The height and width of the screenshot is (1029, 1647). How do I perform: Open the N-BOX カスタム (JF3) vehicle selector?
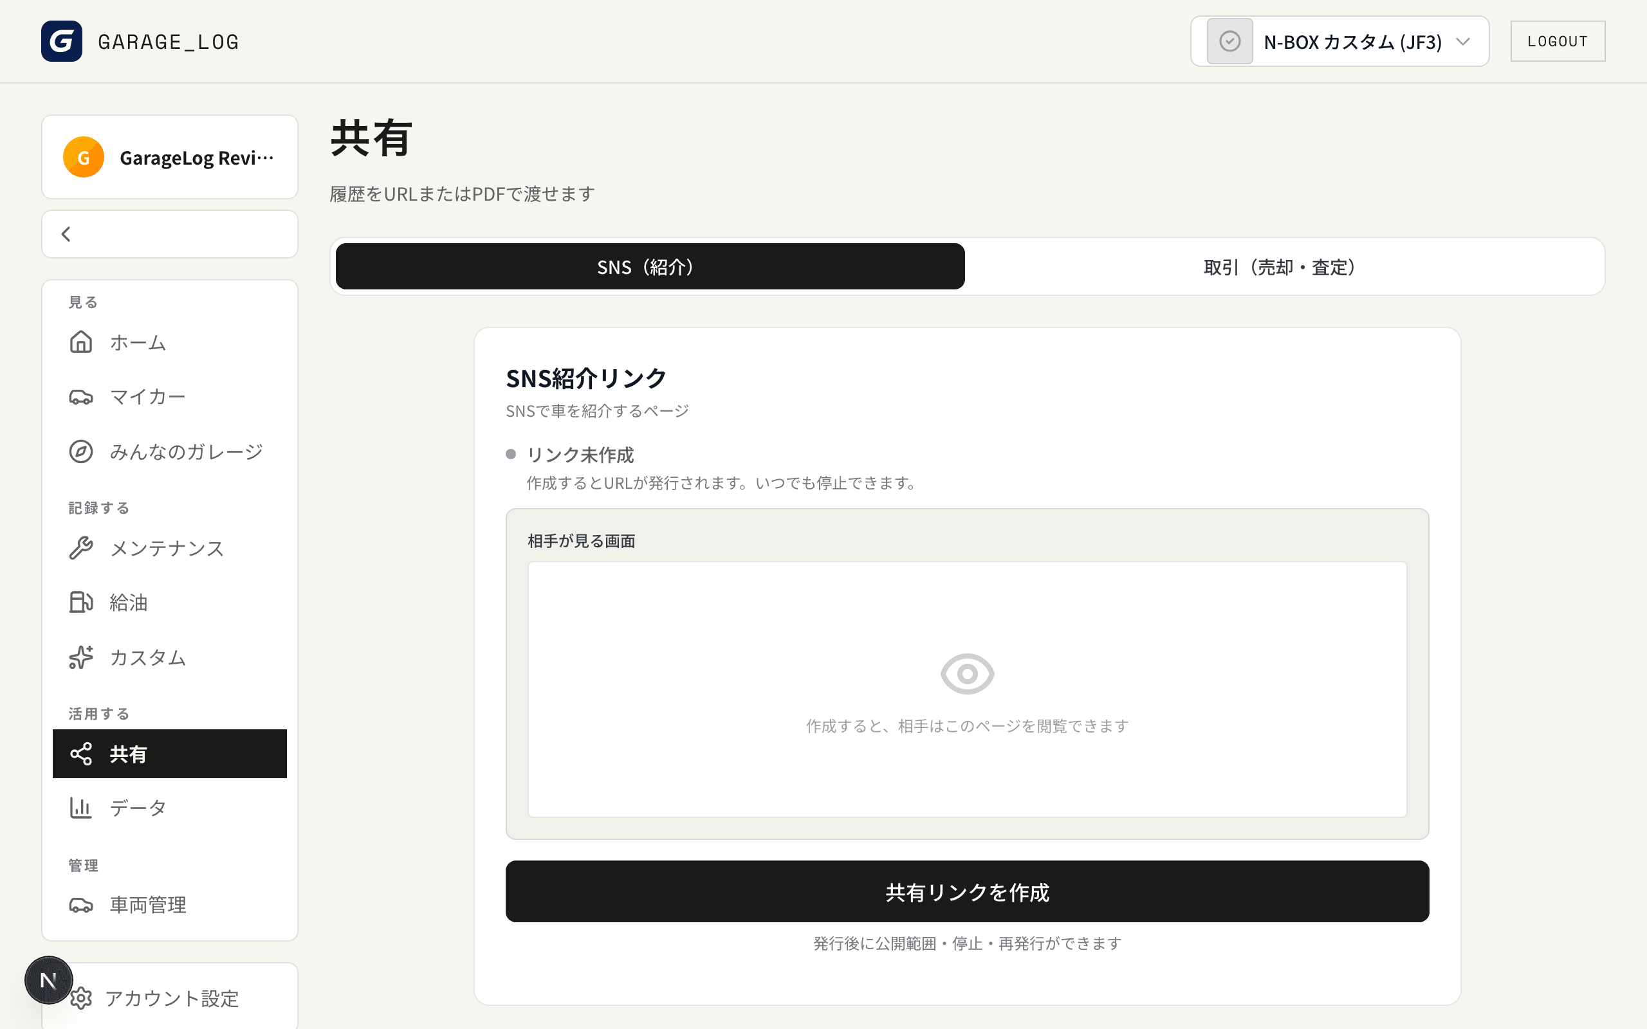(x=1339, y=42)
